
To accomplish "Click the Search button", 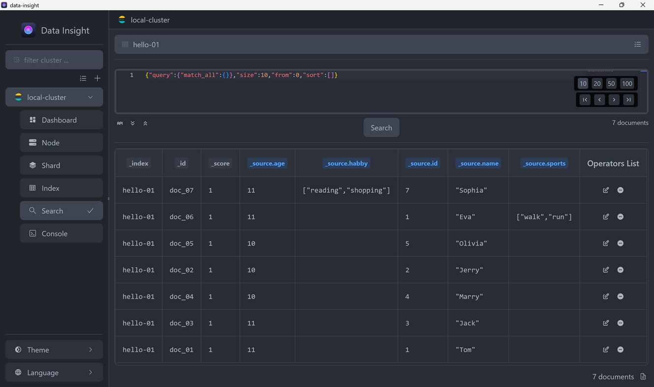I will pyautogui.click(x=381, y=127).
